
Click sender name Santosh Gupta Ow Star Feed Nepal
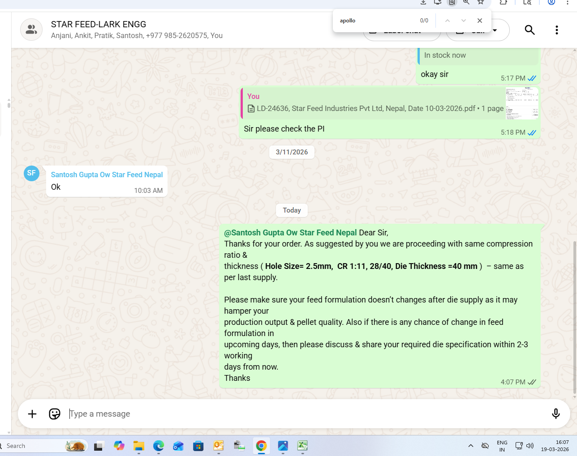pyautogui.click(x=107, y=175)
